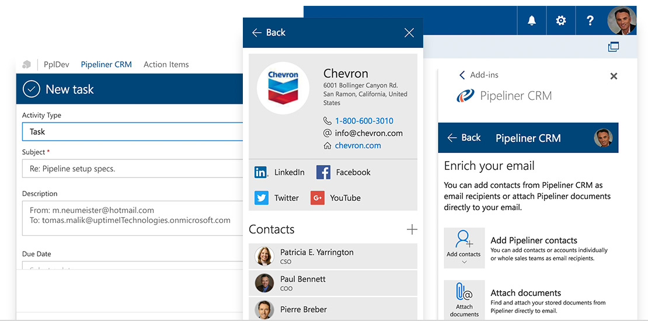This screenshot has width=648, height=321.
Task: Open user profile photo in top bar
Action: [x=622, y=20]
